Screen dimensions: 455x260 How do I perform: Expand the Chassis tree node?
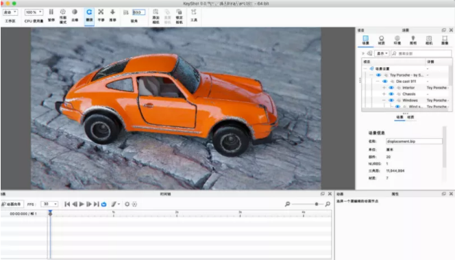(x=384, y=94)
